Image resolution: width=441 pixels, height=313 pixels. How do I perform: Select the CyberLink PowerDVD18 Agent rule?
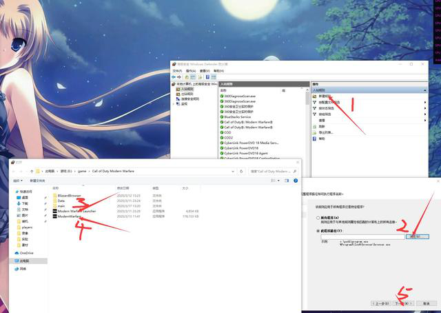point(246,153)
